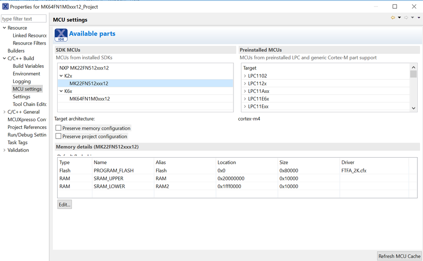
Task: Click the Edit... memory button
Action: coord(64,205)
